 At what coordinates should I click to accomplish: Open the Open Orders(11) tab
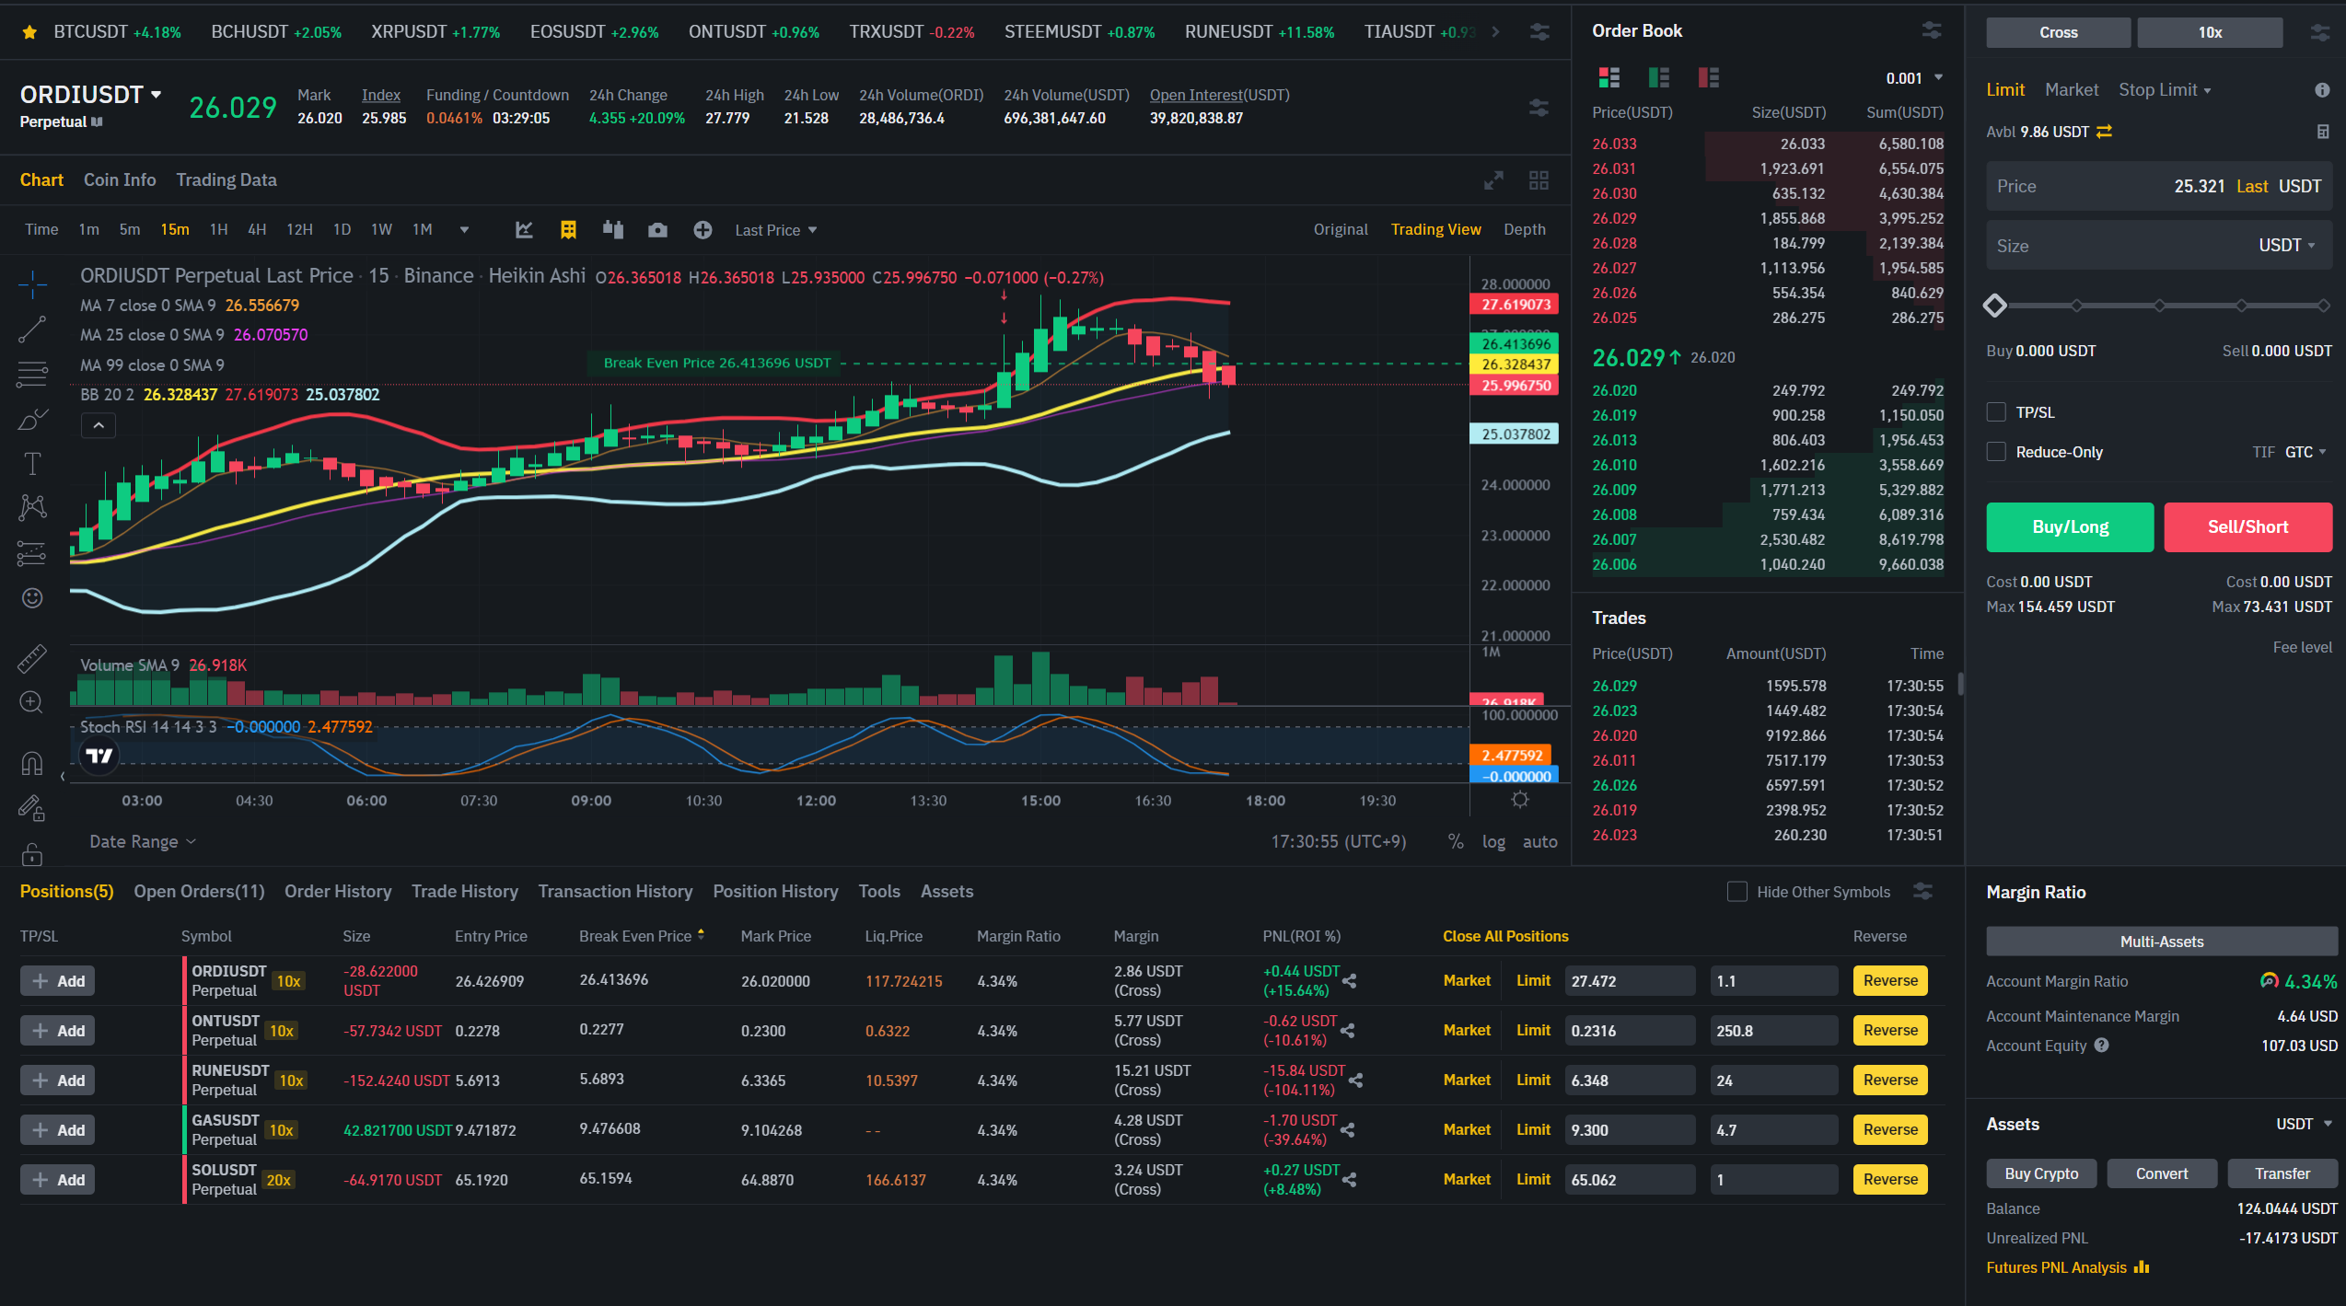pyautogui.click(x=199, y=892)
